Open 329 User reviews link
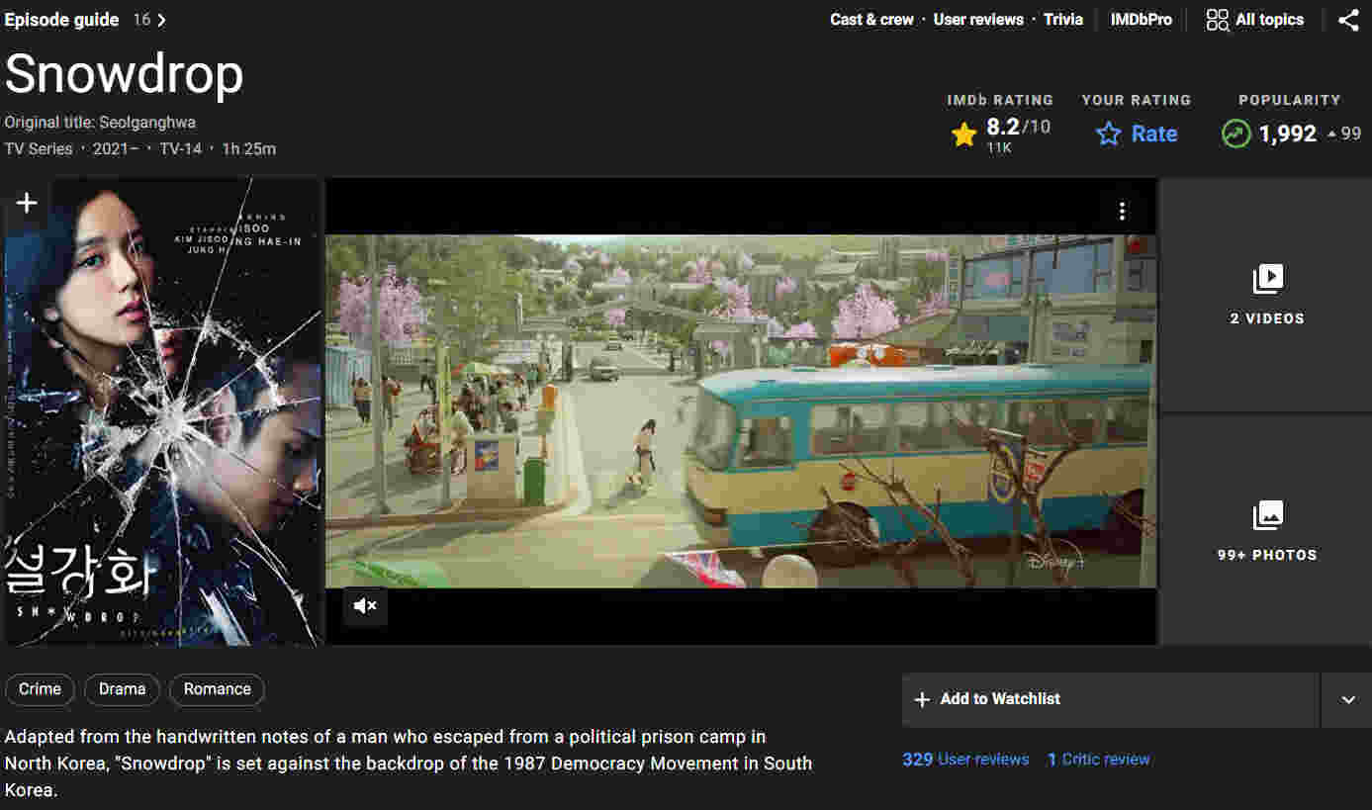This screenshot has height=810, width=1372. (965, 760)
